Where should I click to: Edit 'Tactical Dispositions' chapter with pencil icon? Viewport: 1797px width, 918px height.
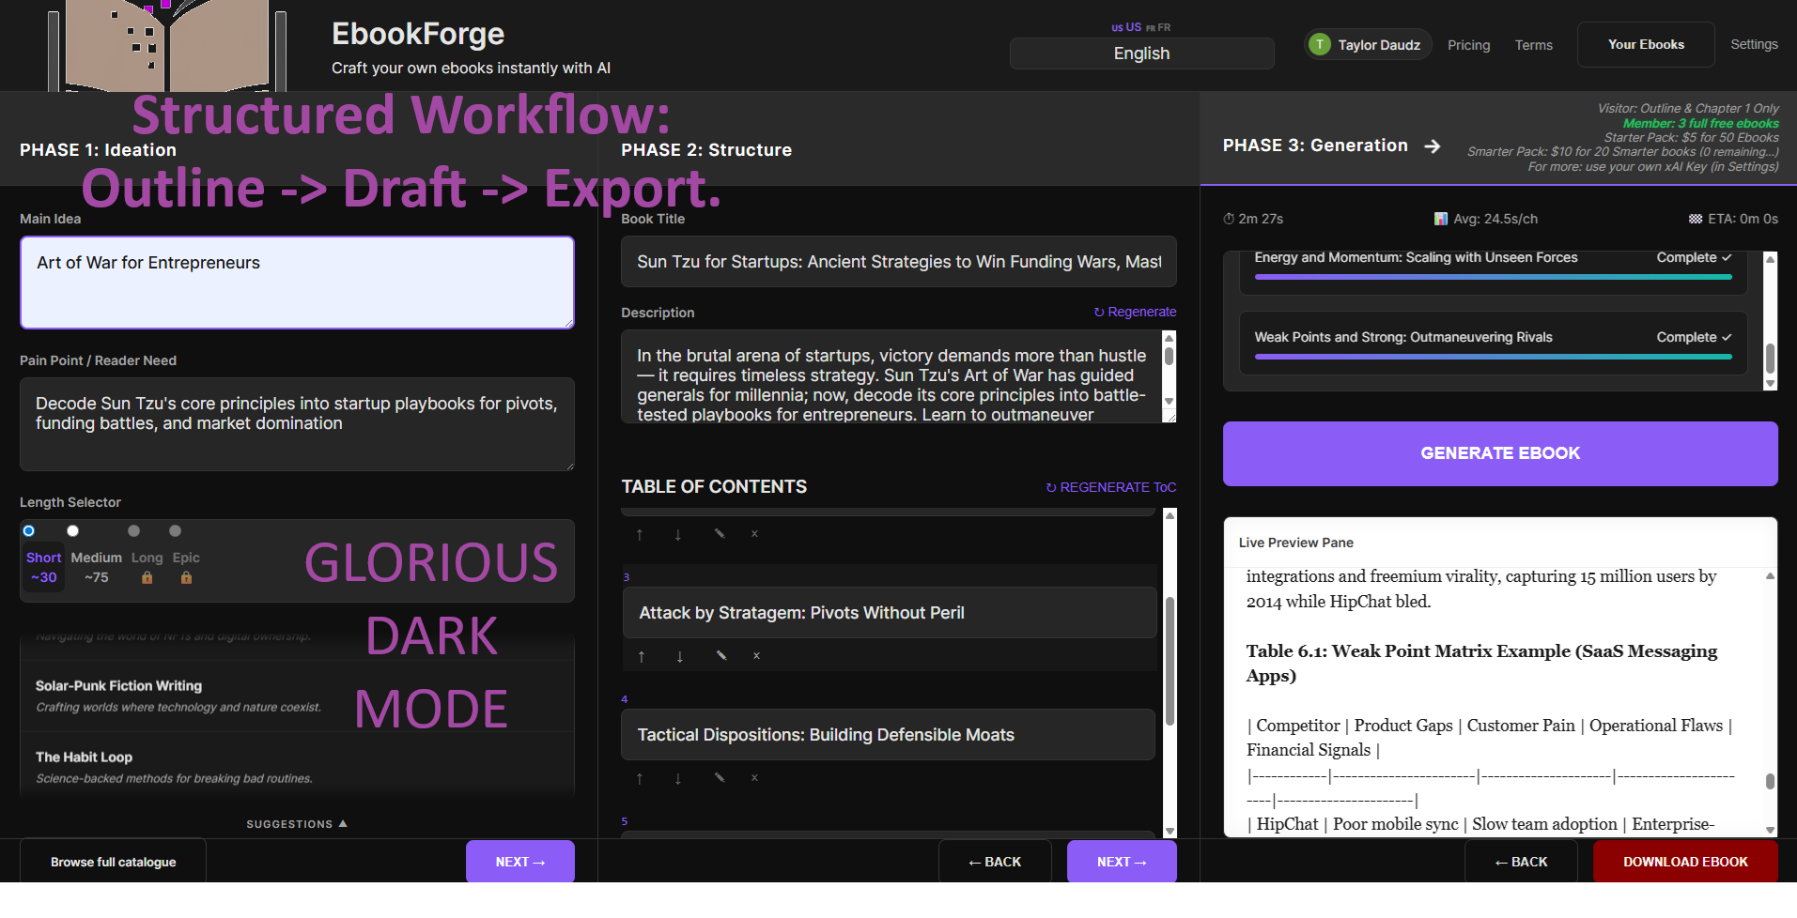720,777
